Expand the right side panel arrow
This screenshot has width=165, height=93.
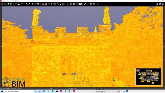(x=164, y=47)
